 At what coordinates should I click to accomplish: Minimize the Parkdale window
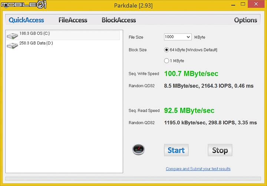tap(233, 4)
